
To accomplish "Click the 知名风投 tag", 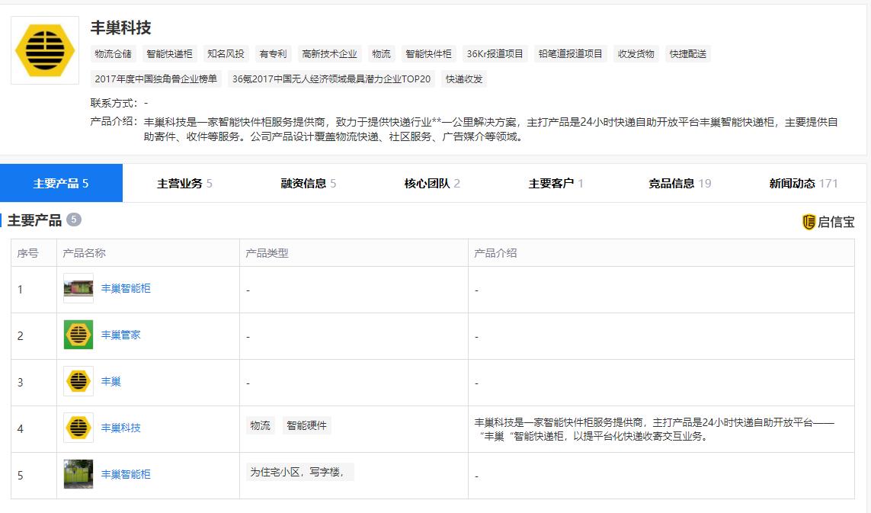I will click(226, 54).
